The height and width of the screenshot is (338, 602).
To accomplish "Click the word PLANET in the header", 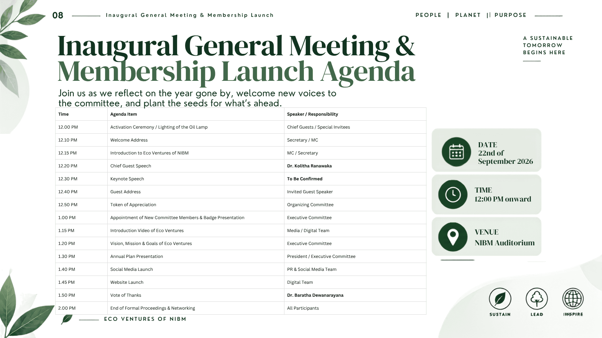I will (468, 15).
